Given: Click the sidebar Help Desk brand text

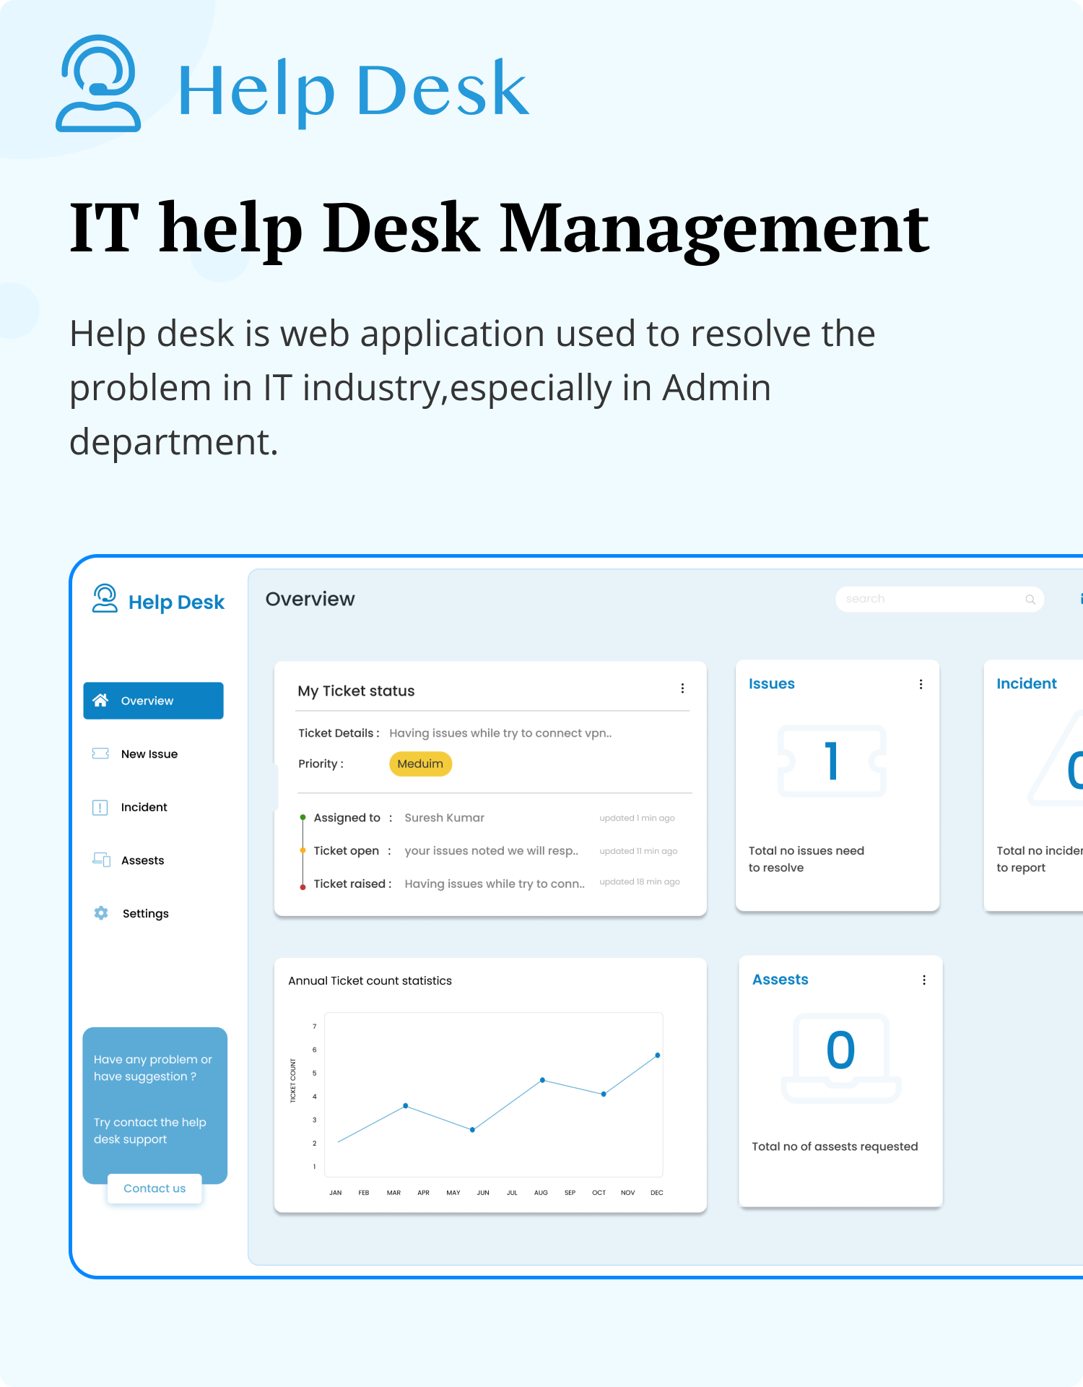Looking at the screenshot, I should click(176, 602).
